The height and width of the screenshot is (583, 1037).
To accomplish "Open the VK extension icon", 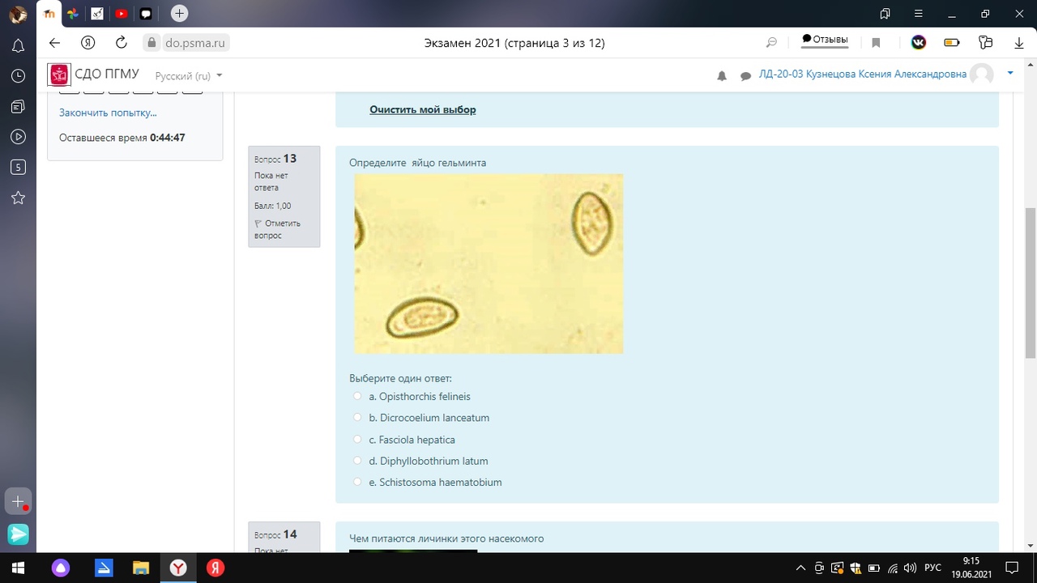I will tap(918, 43).
